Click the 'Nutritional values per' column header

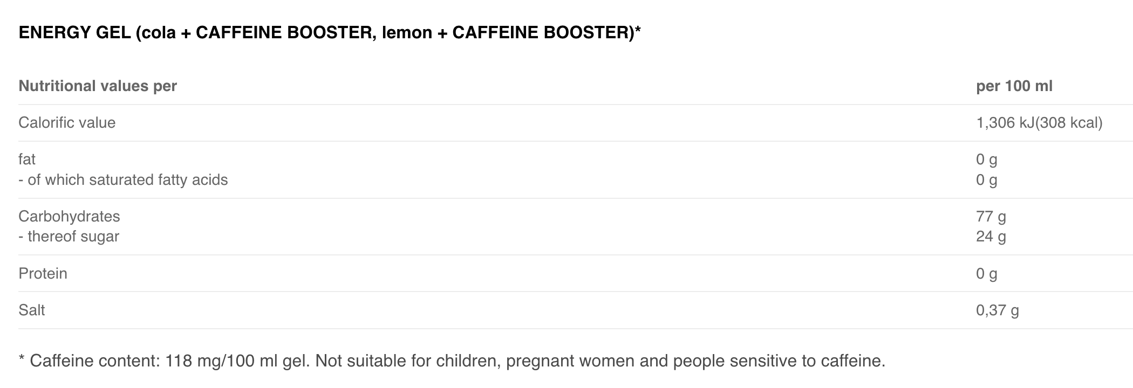pos(98,86)
